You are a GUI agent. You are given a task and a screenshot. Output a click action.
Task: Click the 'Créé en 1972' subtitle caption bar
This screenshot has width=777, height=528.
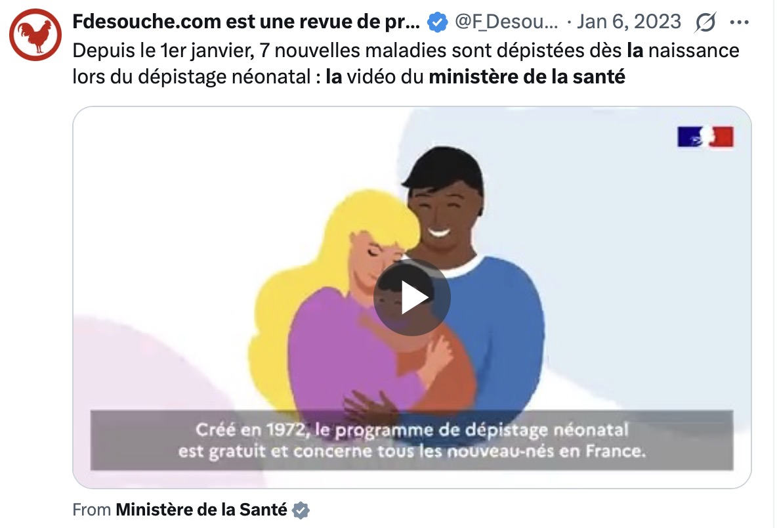(x=411, y=440)
